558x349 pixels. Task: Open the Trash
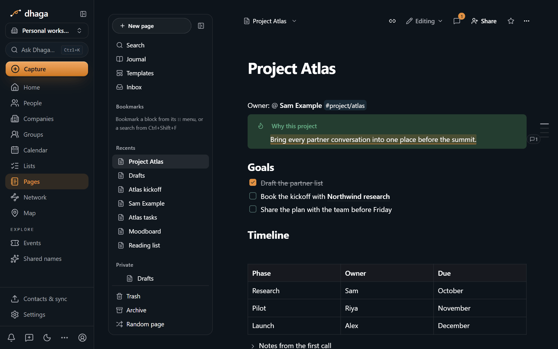click(x=160, y=296)
